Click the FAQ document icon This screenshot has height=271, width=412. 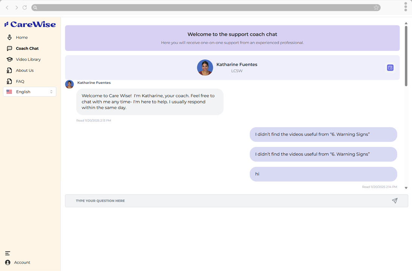coord(9,82)
